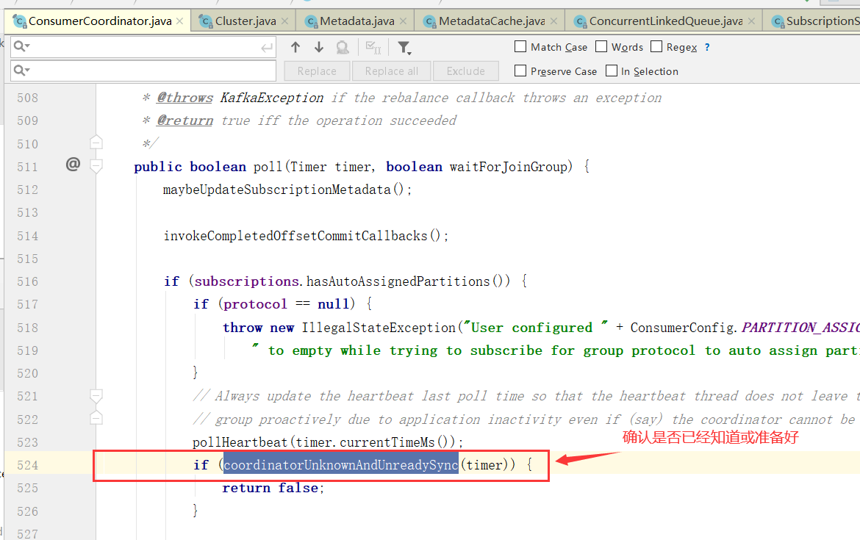The width and height of the screenshot is (860, 540).
Task: Click the Find All usages icon
Action: pos(343,48)
